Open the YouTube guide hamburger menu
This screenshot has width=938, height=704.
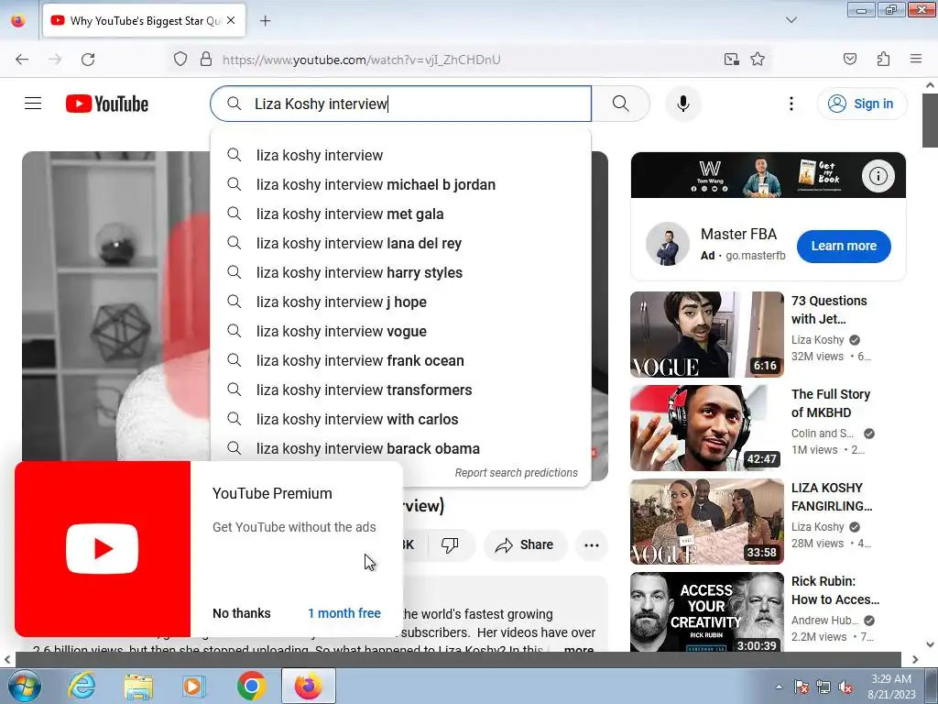point(33,104)
